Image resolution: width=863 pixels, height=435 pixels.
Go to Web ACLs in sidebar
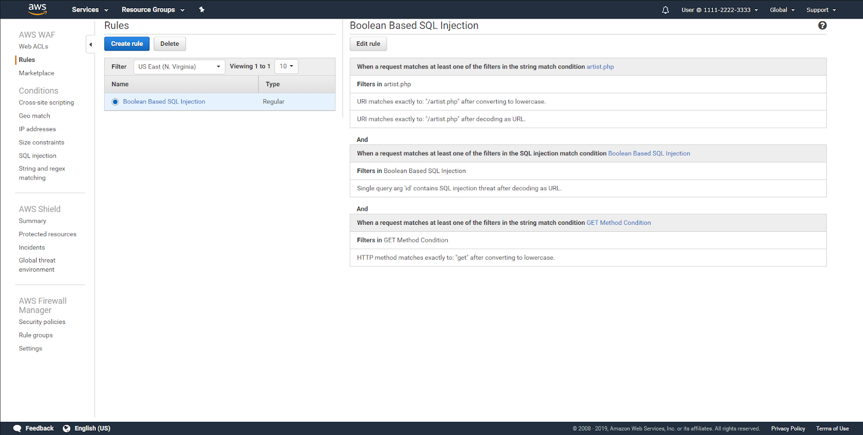pos(33,46)
